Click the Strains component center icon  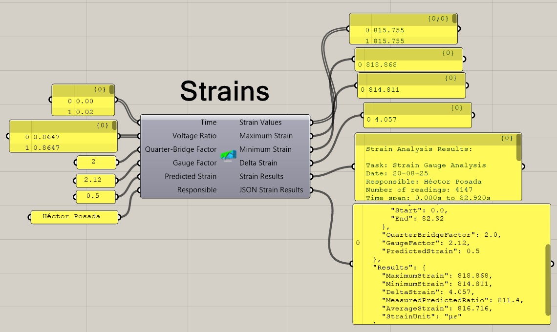click(x=228, y=156)
